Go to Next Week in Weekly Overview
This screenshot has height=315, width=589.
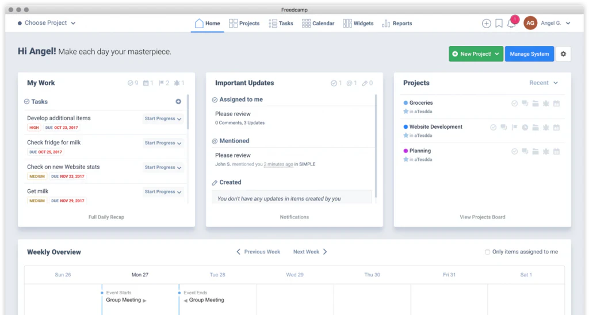coord(310,252)
